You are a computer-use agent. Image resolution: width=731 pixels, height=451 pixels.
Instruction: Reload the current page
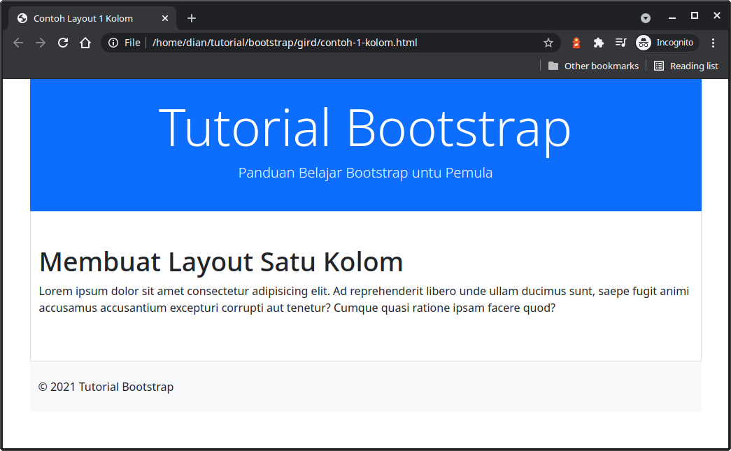point(63,43)
